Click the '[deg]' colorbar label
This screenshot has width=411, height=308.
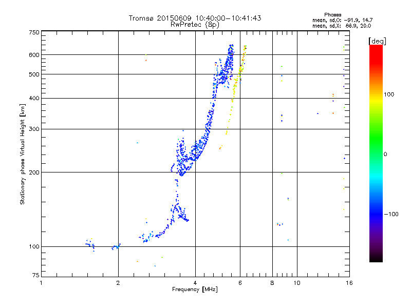tap(377, 41)
